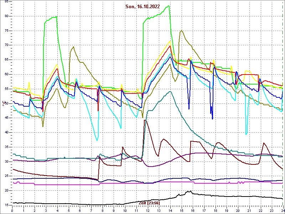Select hour 2 on the time axis
285x214 pixels.
pyautogui.click(x=35, y=211)
